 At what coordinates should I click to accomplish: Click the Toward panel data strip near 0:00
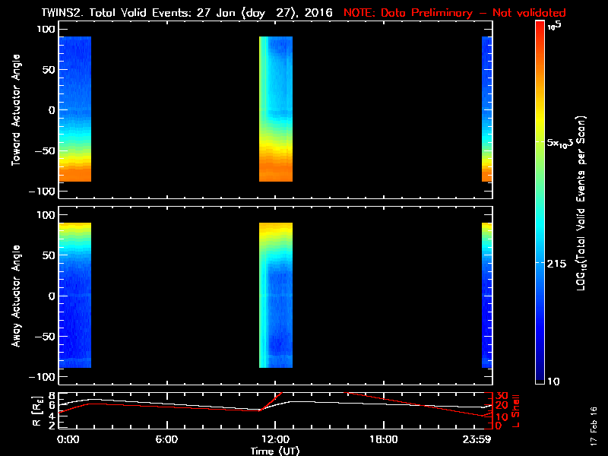74,109
